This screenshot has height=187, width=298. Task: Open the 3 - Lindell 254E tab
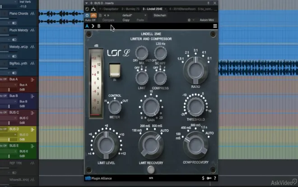click(153, 9)
